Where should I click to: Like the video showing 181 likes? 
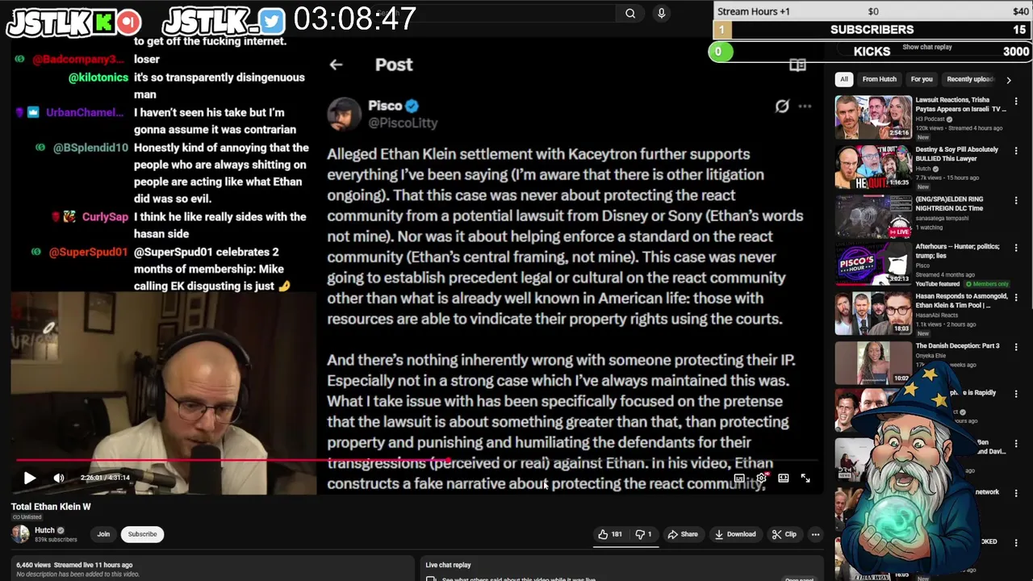point(609,534)
